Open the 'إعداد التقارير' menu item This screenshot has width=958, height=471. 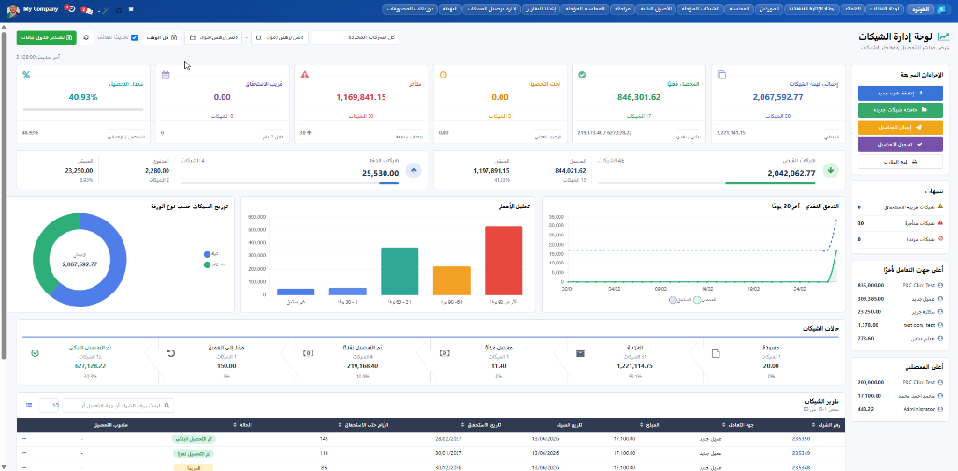[542, 9]
